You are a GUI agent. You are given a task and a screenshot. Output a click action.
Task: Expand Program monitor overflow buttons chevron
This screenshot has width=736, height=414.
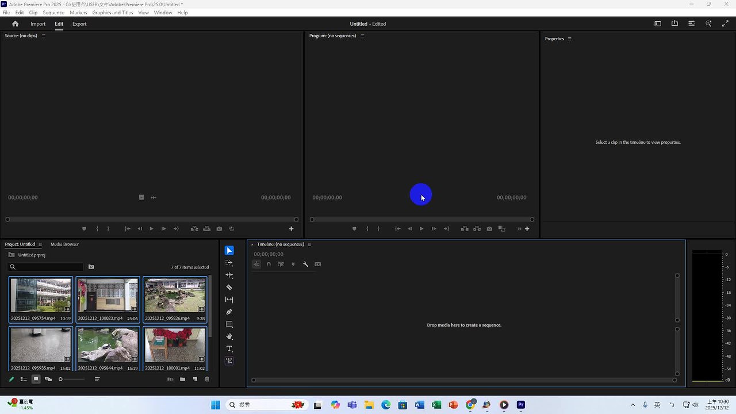pyautogui.click(x=519, y=229)
